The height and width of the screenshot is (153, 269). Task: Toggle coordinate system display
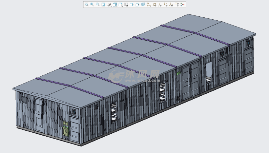tap(171, 5)
